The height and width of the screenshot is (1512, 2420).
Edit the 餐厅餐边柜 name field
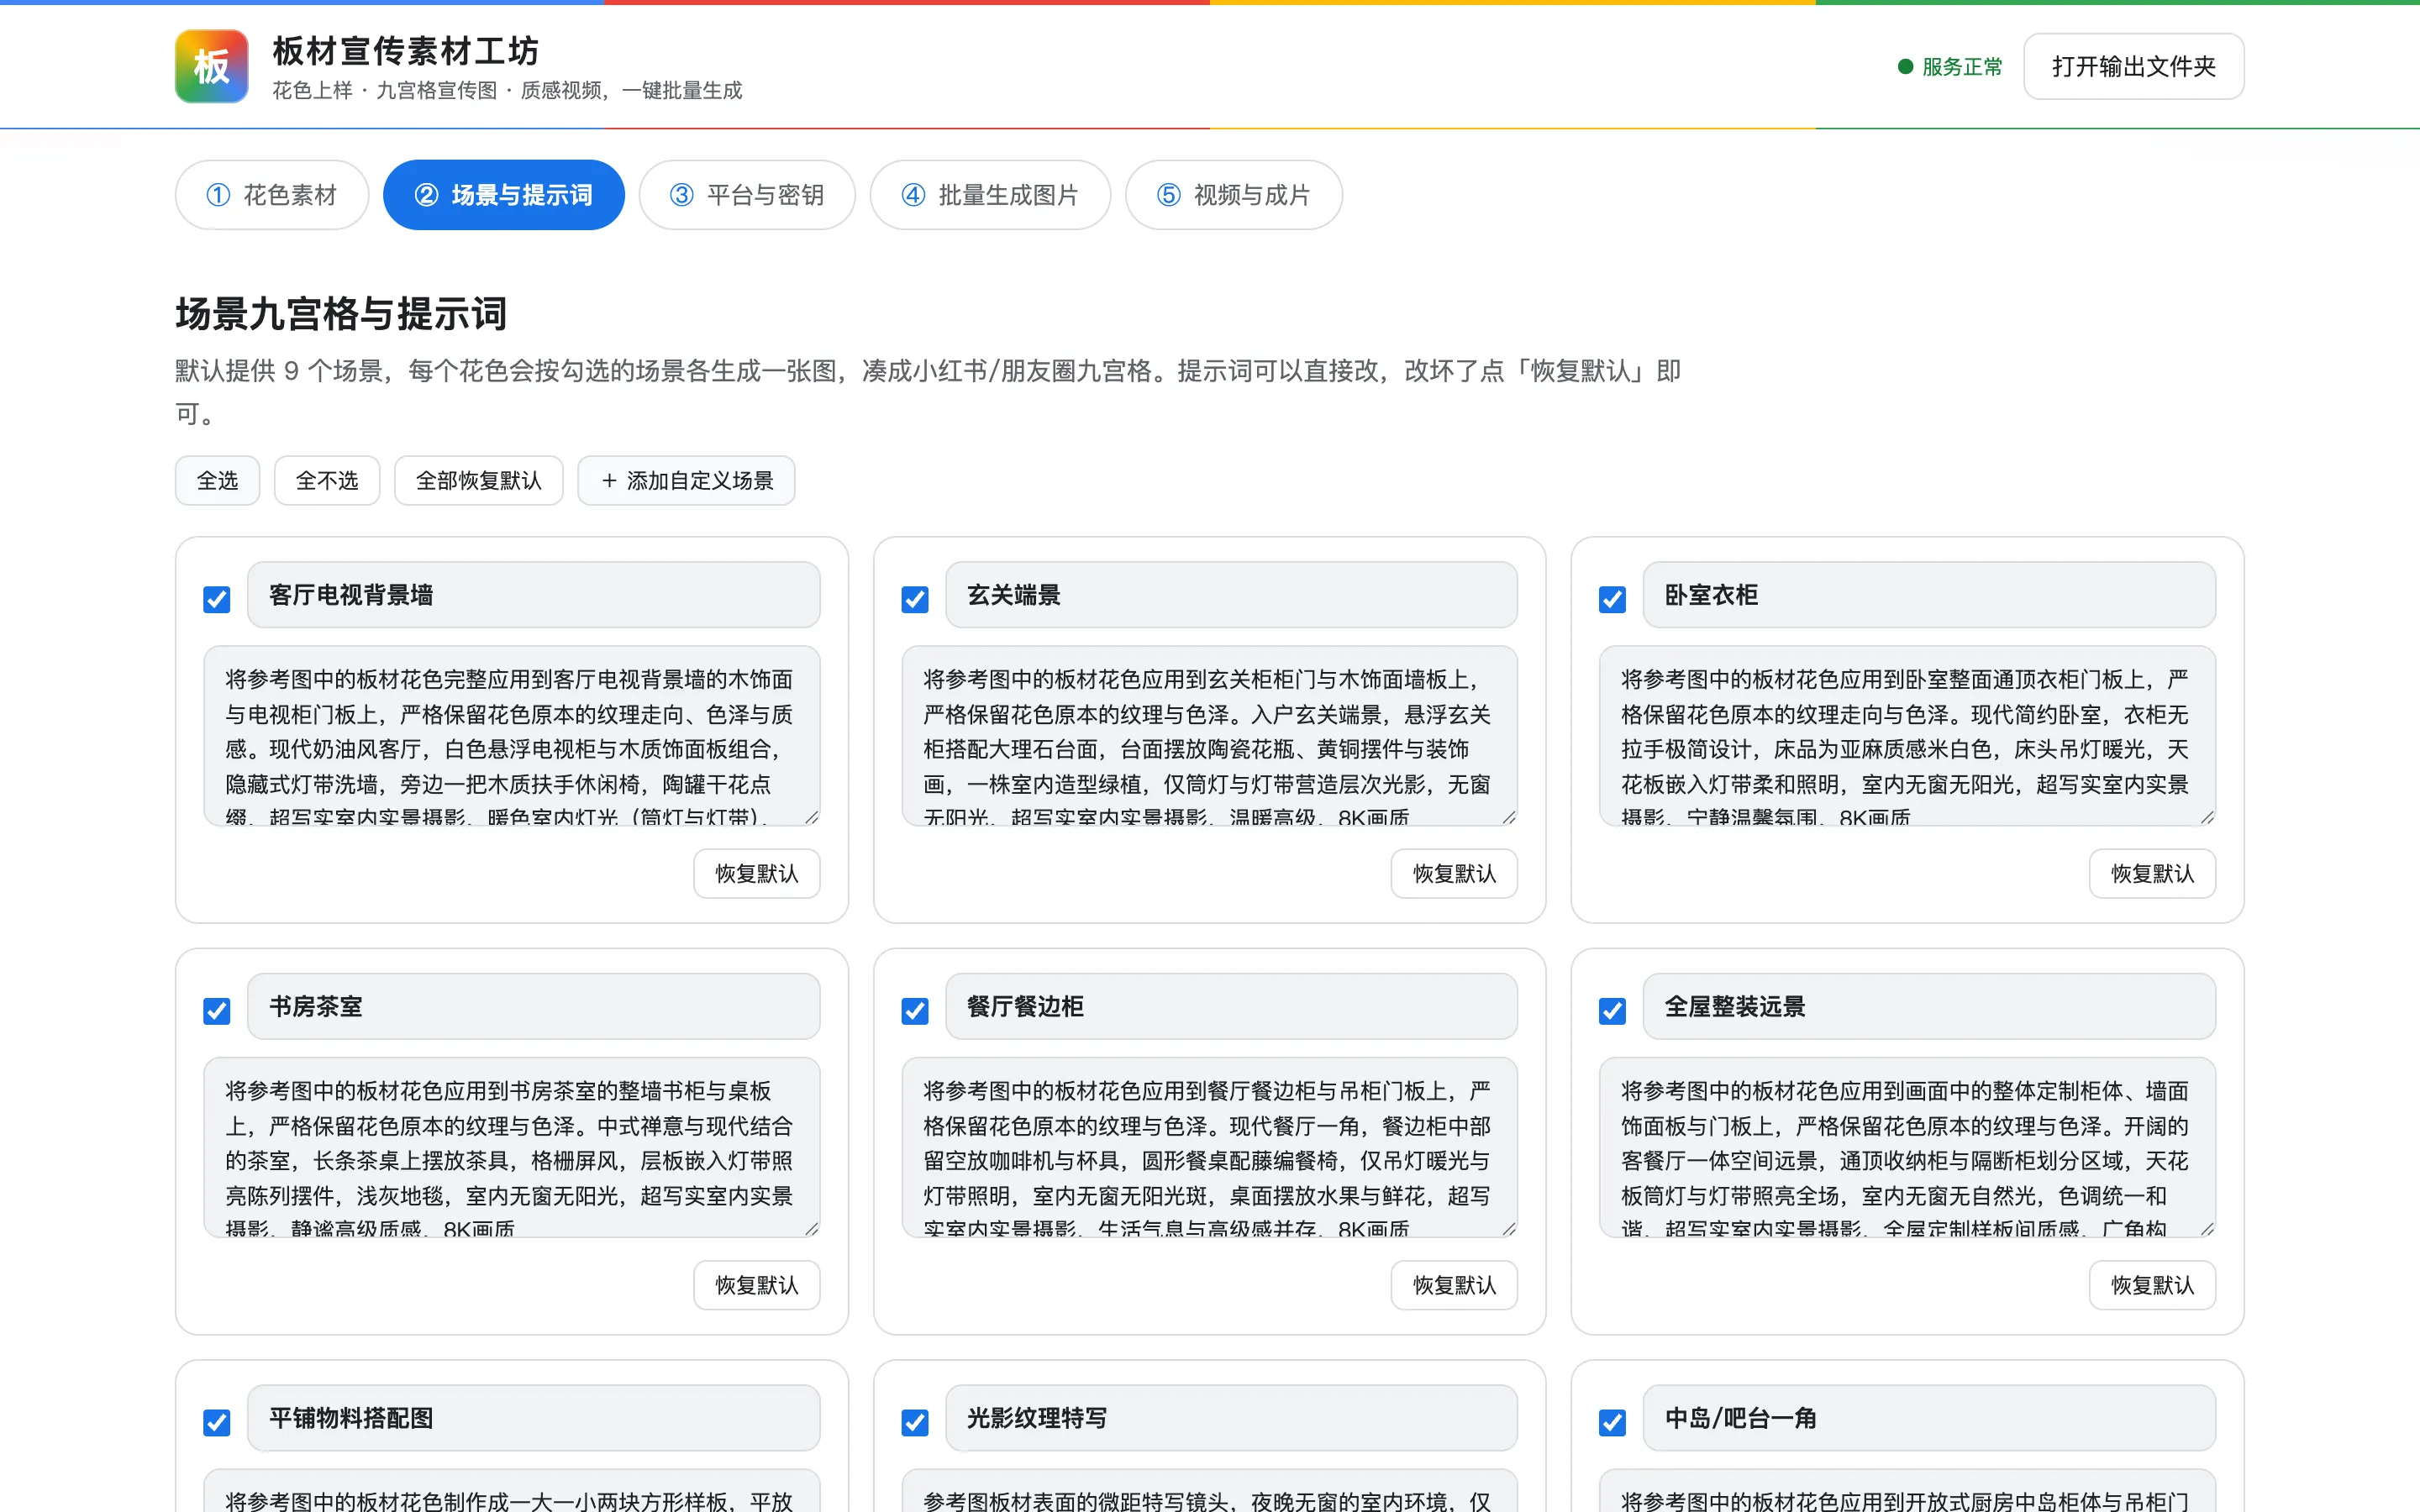1231,1007
